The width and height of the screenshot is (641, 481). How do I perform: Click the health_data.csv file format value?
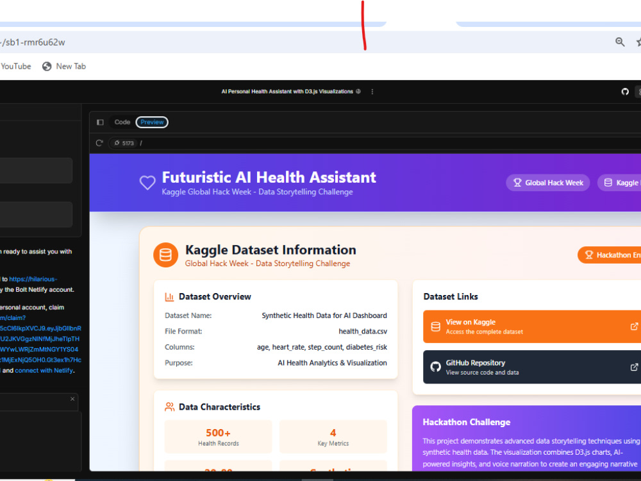click(363, 332)
